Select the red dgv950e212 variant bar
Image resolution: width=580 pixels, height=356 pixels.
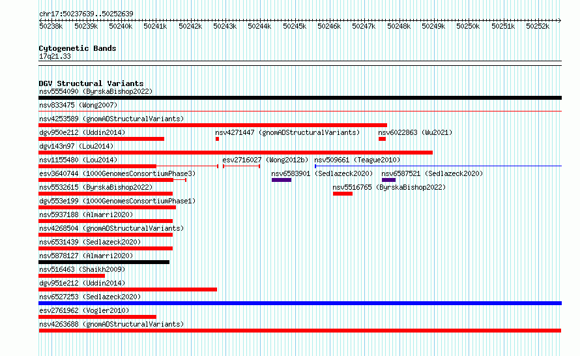click(102, 139)
